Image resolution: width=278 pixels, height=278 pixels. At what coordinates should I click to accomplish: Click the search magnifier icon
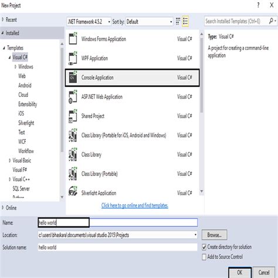[x=271, y=21]
